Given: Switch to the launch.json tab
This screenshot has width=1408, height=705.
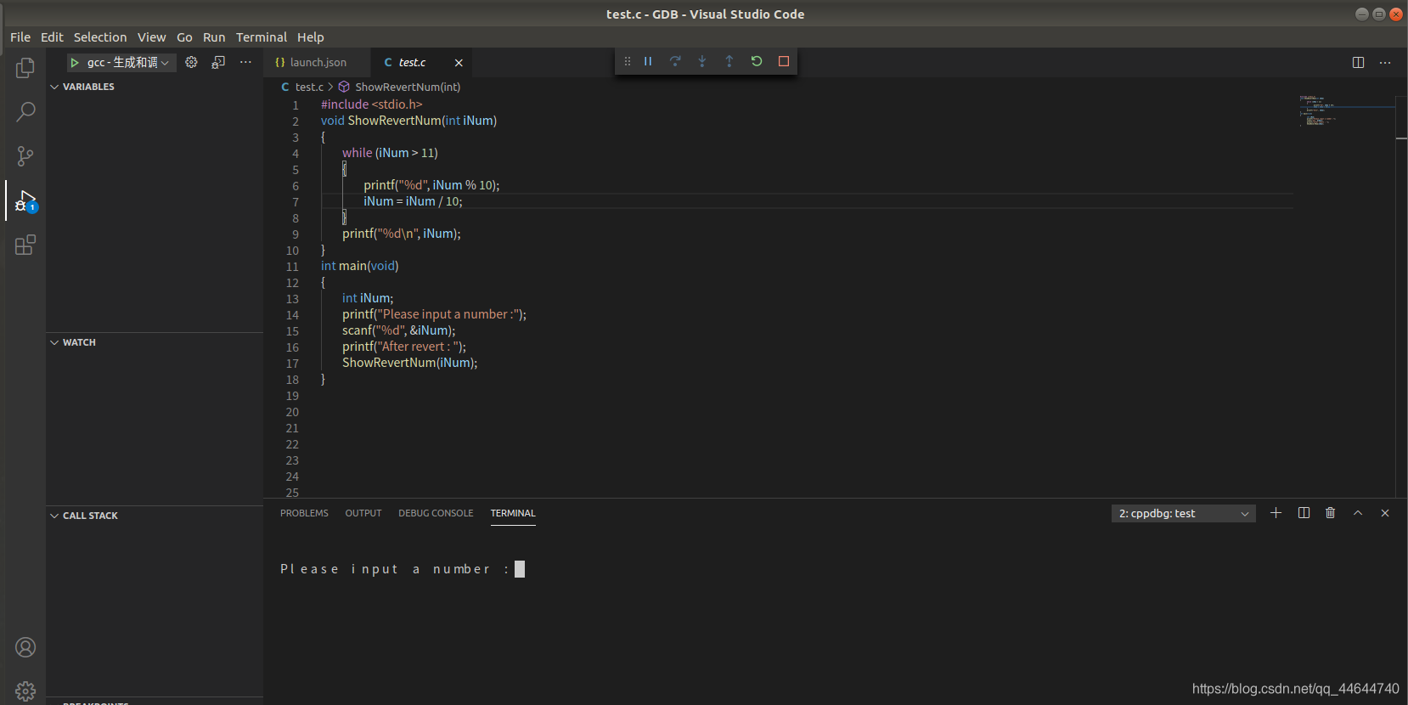Looking at the screenshot, I should (317, 63).
